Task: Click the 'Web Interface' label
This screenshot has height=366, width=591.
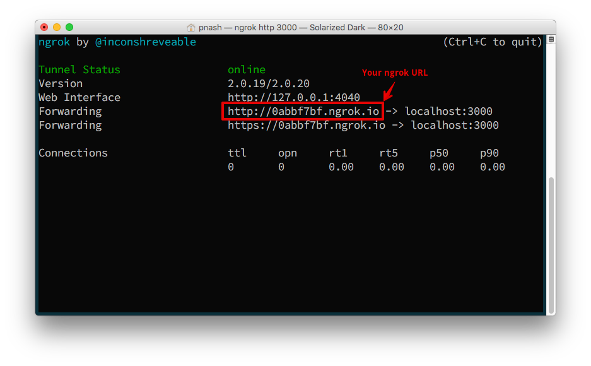Action: [x=79, y=98]
